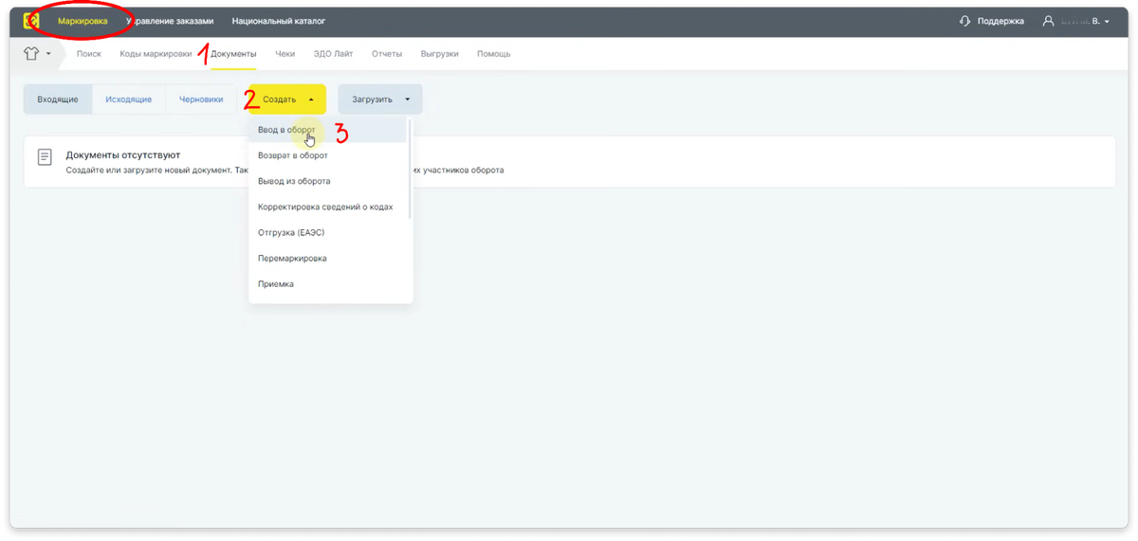Viewport: 1138px width, 541px height.
Task: Click the user profile icon
Action: click(x=1048, y=21)
